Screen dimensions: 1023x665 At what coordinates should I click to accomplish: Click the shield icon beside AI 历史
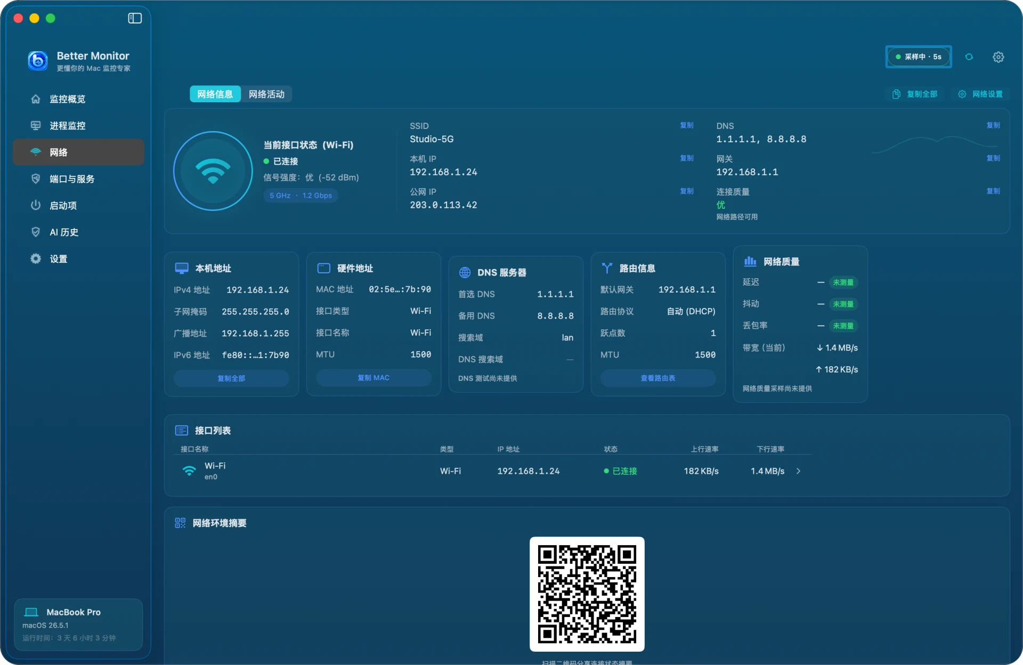coord(36,232)
